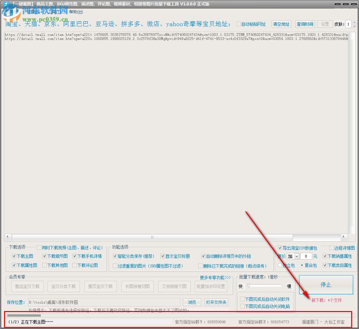The width and height of the screenshot is (359, 329).
Task: Increase the 皮肤 value with up arrow
Action: point(354,22)
